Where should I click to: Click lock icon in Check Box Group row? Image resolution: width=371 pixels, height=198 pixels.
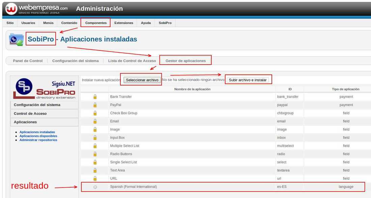(x=95, y=113)
